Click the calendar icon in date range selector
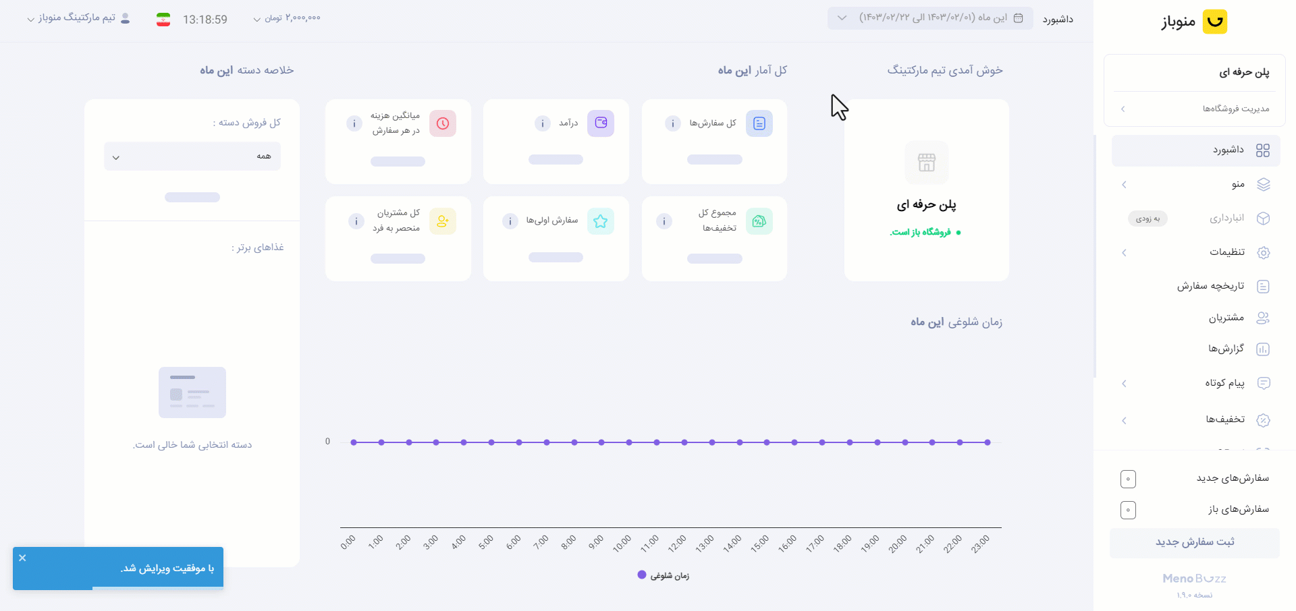 (x=1019, y=18)
